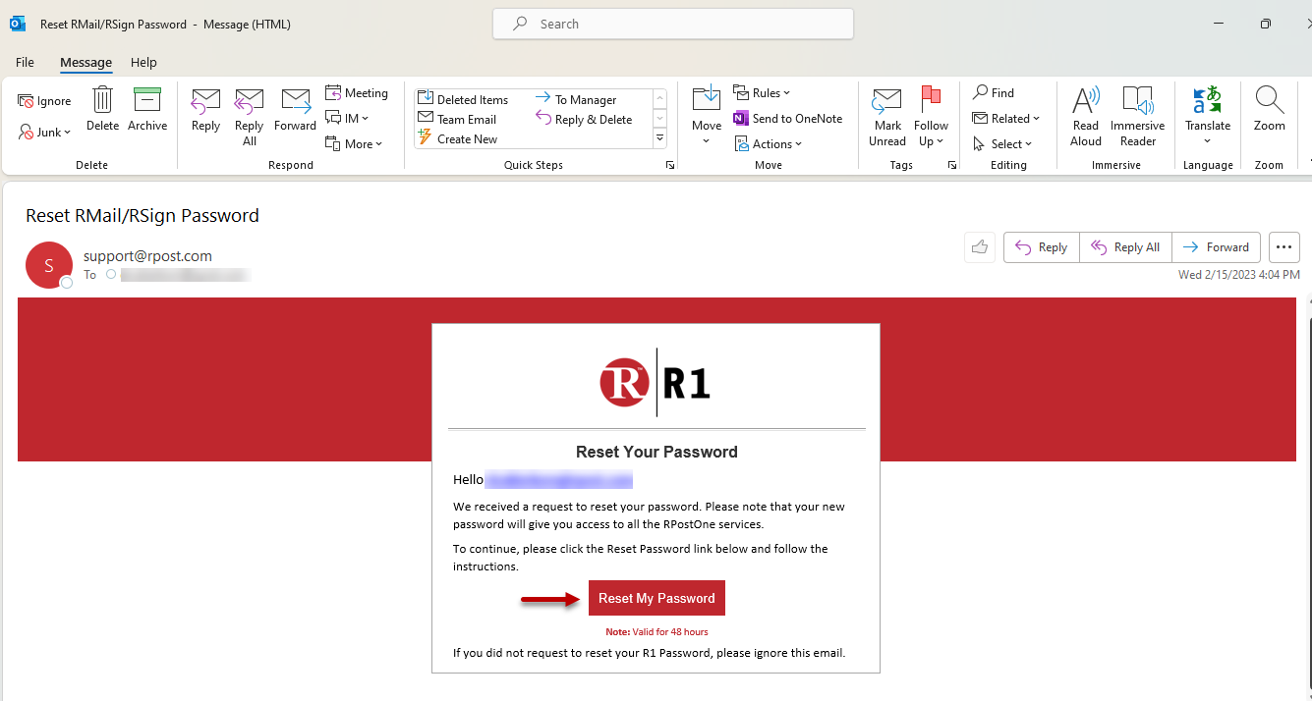Viewport: 1312px width, 701px height.
Task: Click the sender avatar for support@rpost.com
Action: pos(49,265)
